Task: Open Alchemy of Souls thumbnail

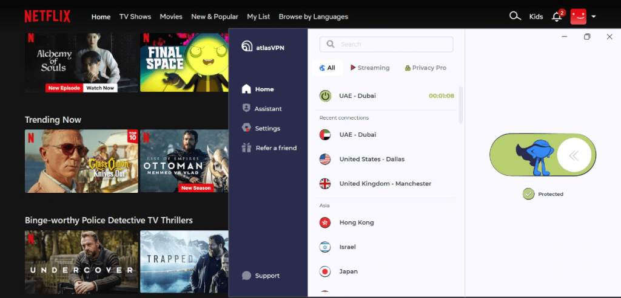Action: coord(82,62)
